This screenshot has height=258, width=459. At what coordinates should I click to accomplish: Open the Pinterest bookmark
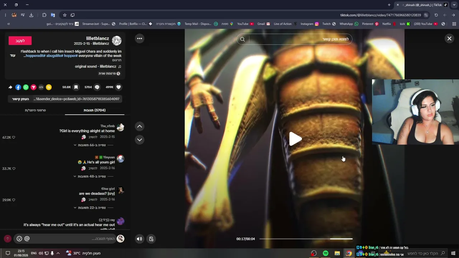370,24
